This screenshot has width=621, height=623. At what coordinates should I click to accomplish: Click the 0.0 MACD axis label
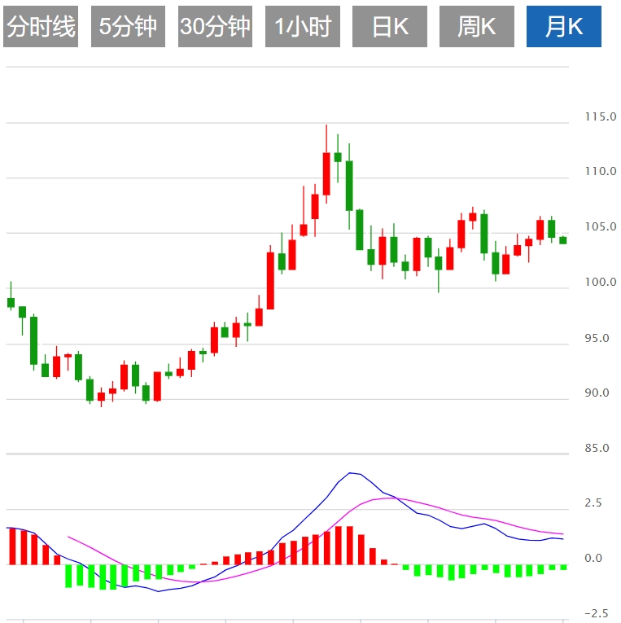[593, 558]
